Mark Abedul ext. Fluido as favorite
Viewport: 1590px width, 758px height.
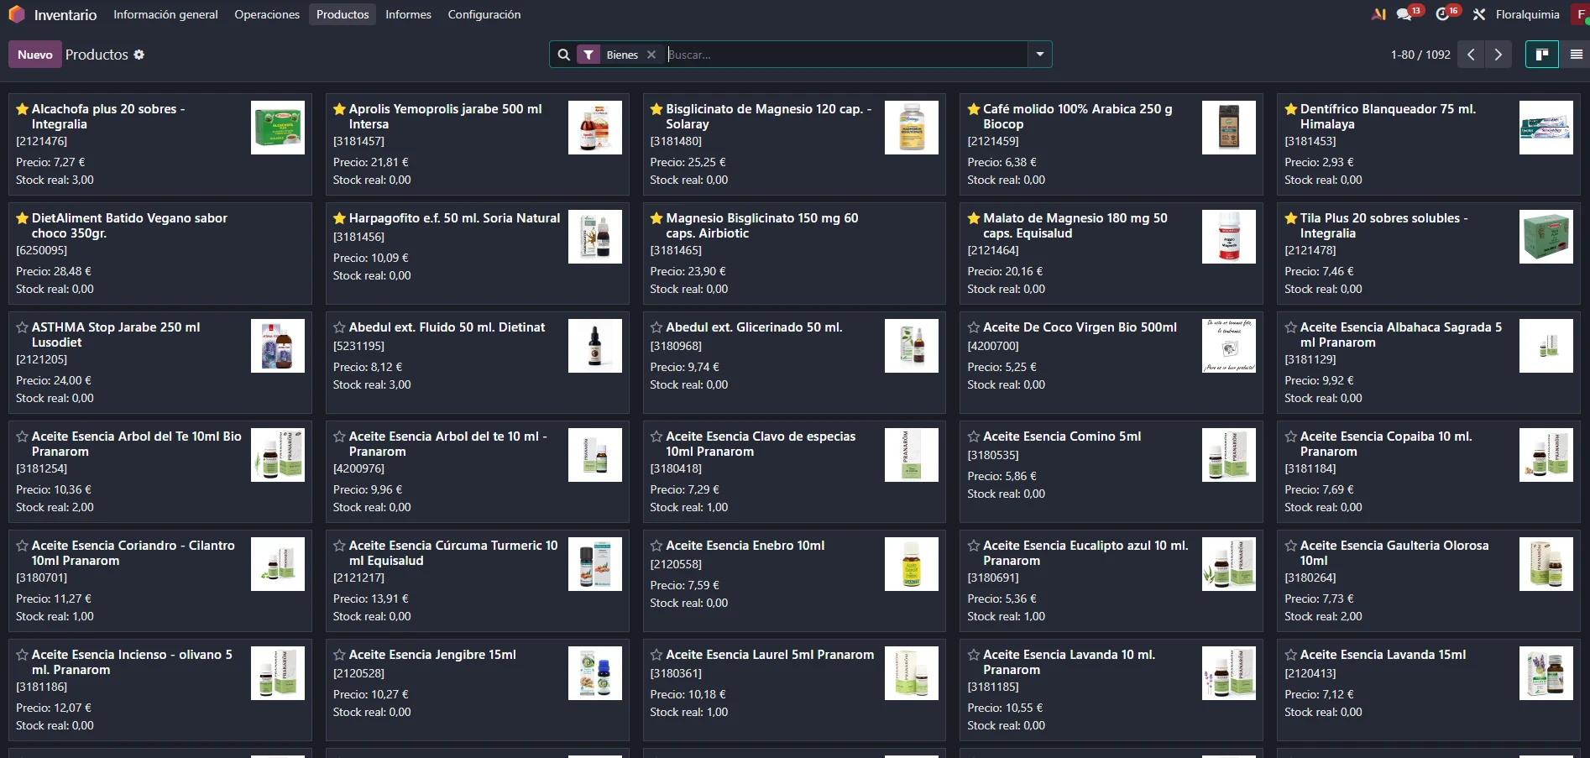tap(339, 327)
